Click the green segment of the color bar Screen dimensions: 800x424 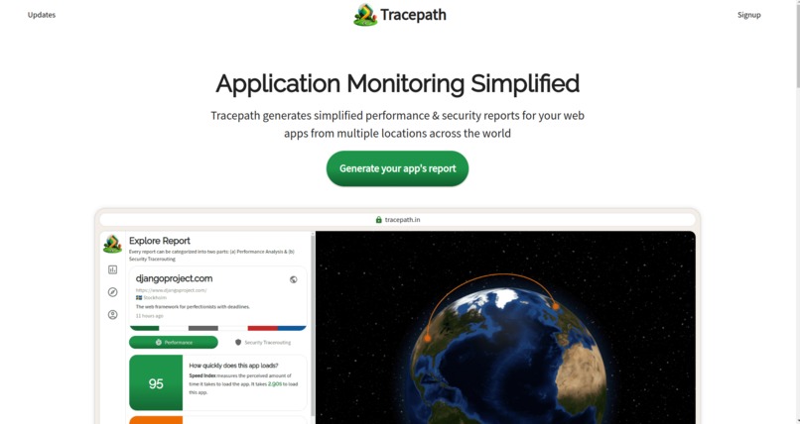coord(144,328)
